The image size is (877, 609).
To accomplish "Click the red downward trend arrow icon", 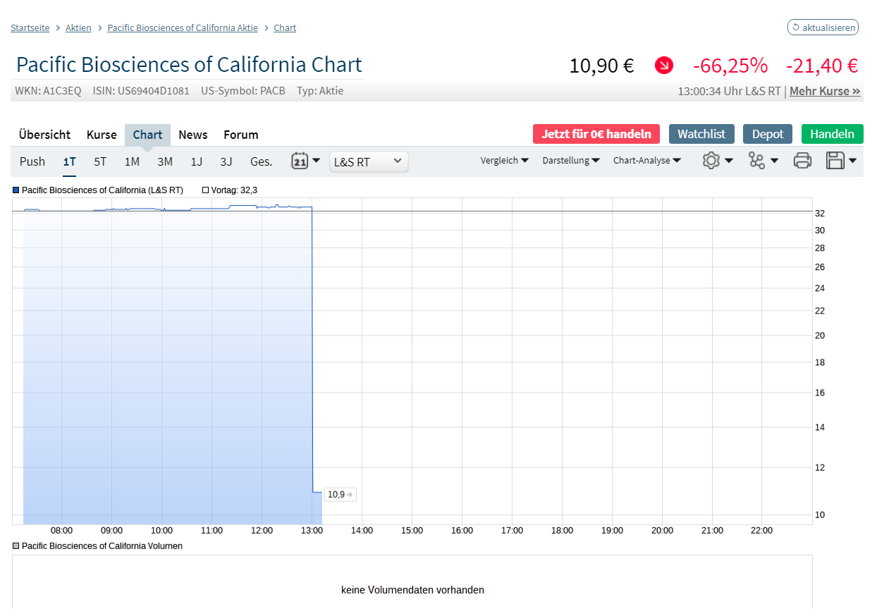I will pos(663,66).
